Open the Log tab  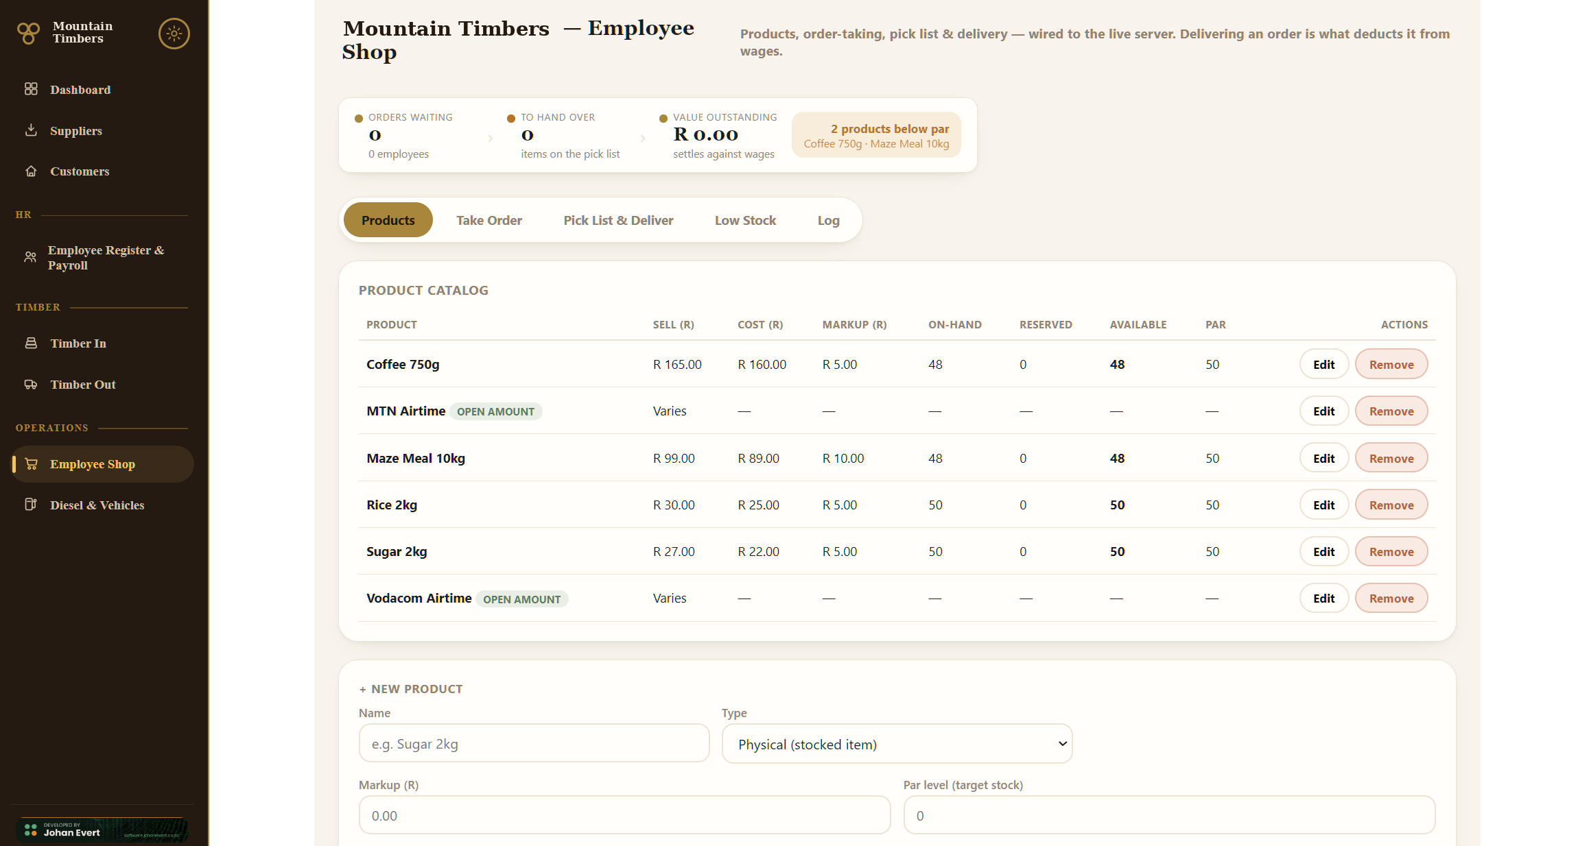[x=828, y=220]
